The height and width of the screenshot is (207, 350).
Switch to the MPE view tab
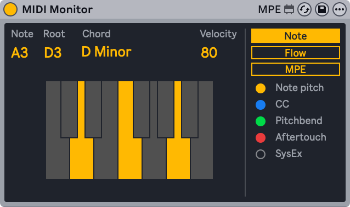click(x=296, y=69)
